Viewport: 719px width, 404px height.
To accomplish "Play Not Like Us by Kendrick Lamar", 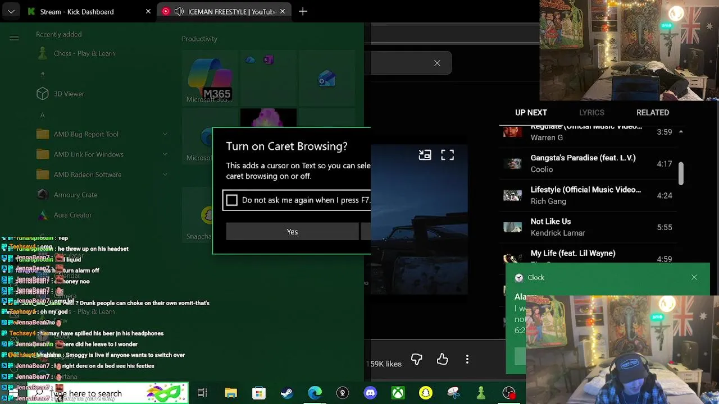I will coord(589,227).
